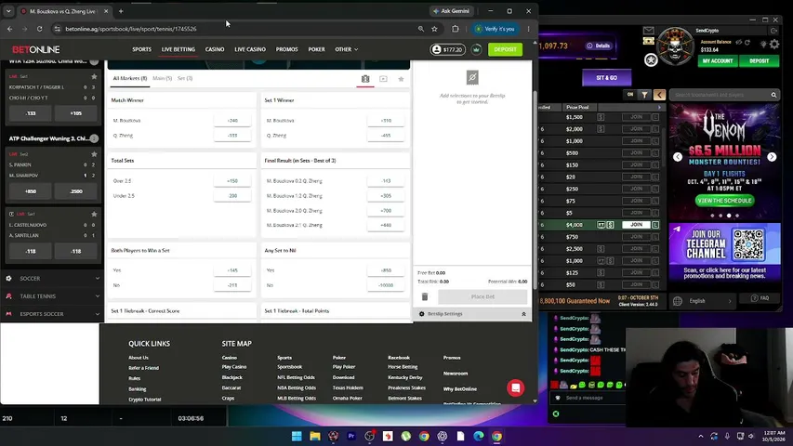Favorite the Castelnuovo vs Santillan match
The height and width of the screenshot is (446, 793).
(x=94, y=214)
